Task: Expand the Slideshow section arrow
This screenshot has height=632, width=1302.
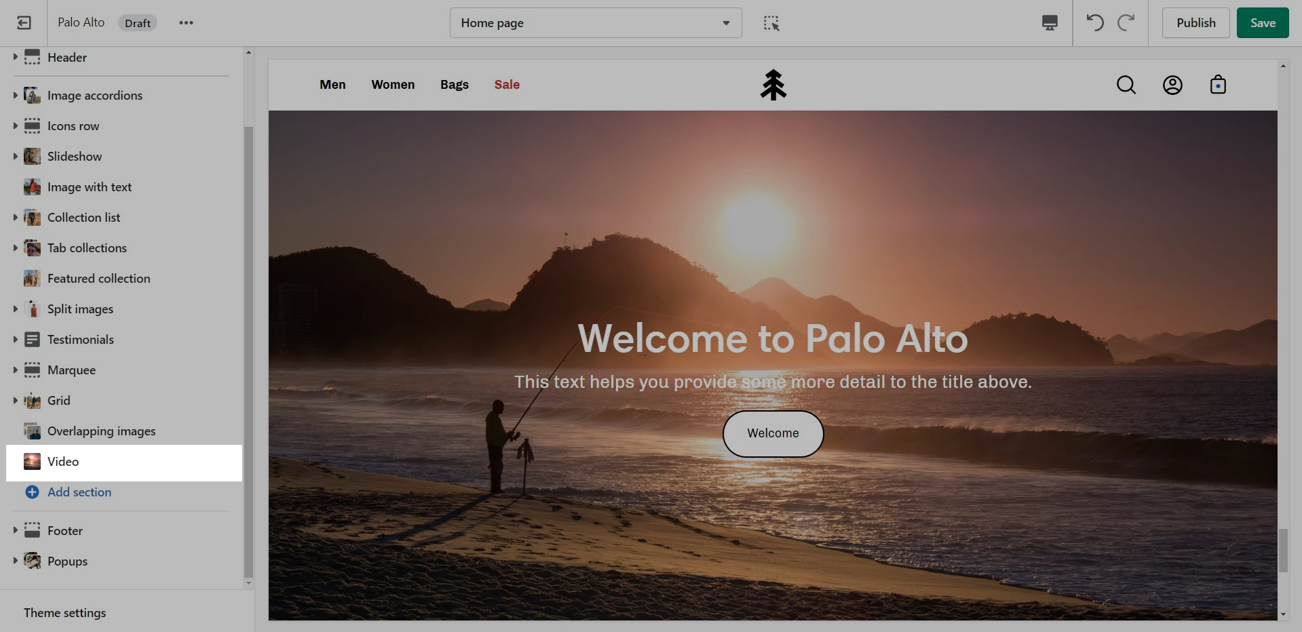Action: click(15, 157)
